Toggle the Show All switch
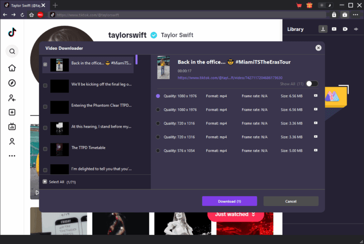 pos(311,84)
